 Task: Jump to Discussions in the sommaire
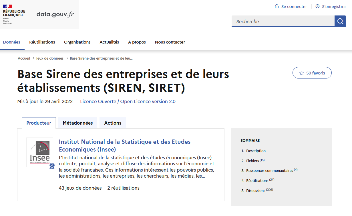(256, 191)
